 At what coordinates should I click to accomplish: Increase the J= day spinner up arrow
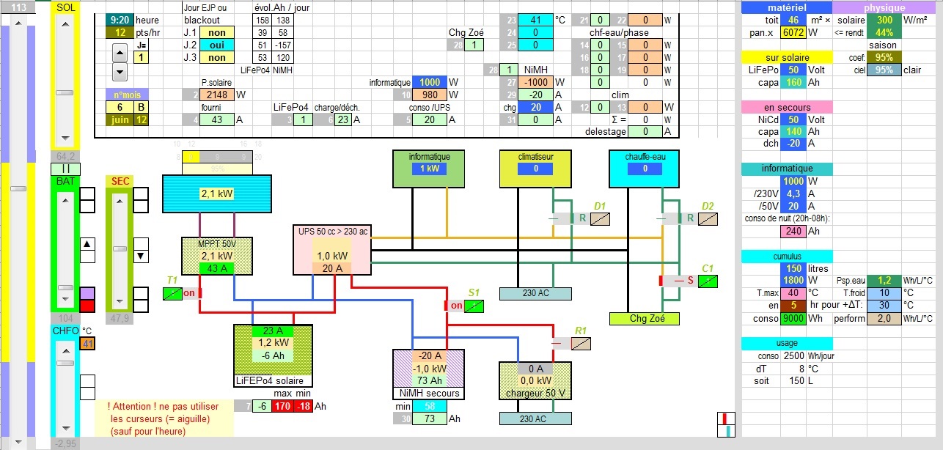pyautogui.click(x=120, y=52)
